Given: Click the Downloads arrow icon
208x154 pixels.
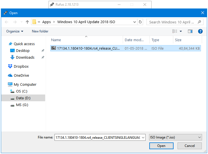Looking at the screenshot, I should click(x=12, y=57).
